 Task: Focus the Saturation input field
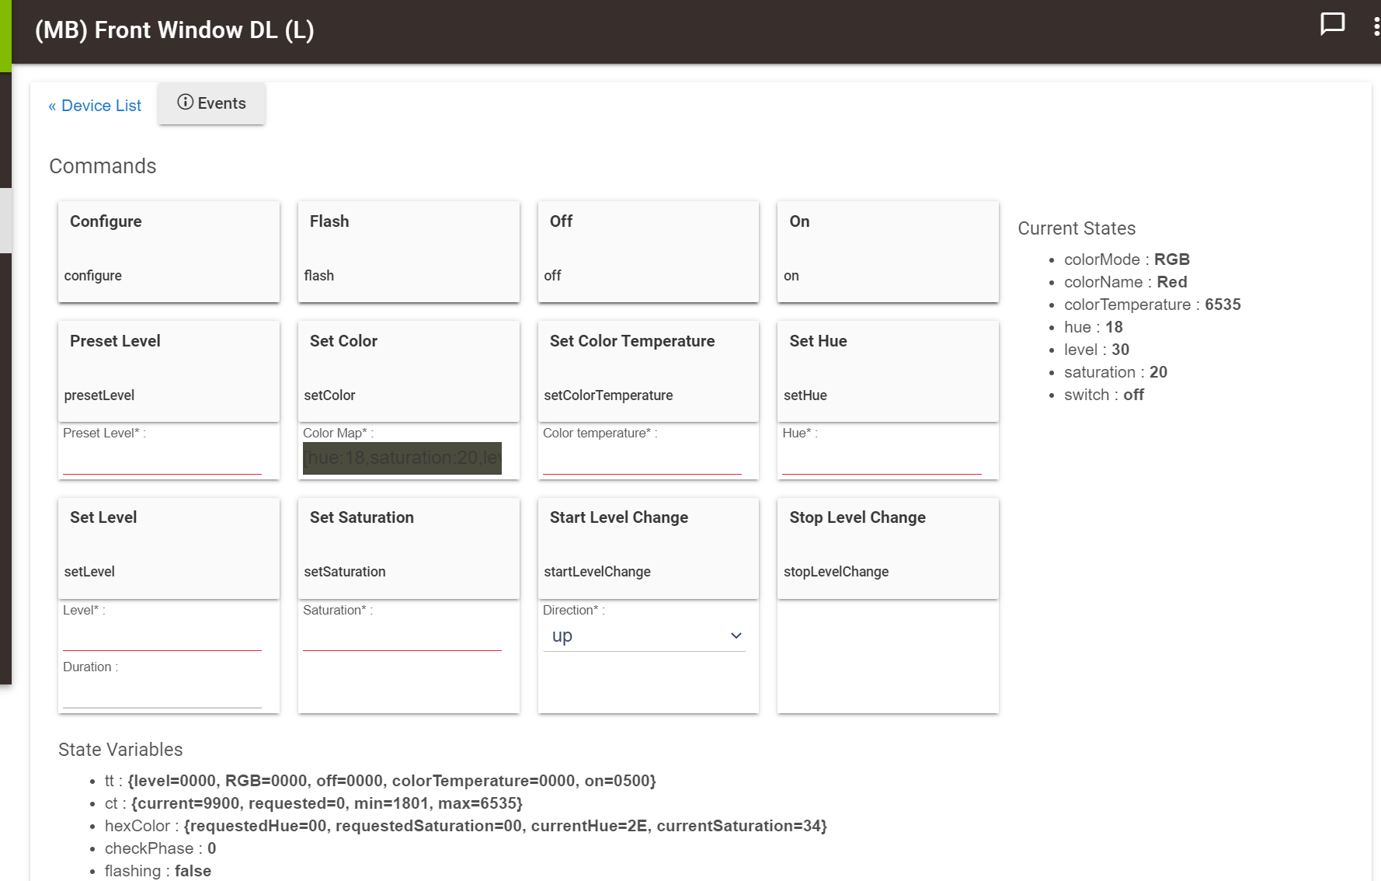[402, 636]
